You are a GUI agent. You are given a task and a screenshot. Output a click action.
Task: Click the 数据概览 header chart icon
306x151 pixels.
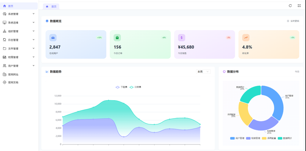pos(47,21)
